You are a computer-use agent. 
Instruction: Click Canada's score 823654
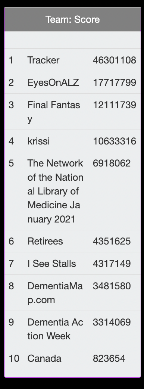pos(109,358)
